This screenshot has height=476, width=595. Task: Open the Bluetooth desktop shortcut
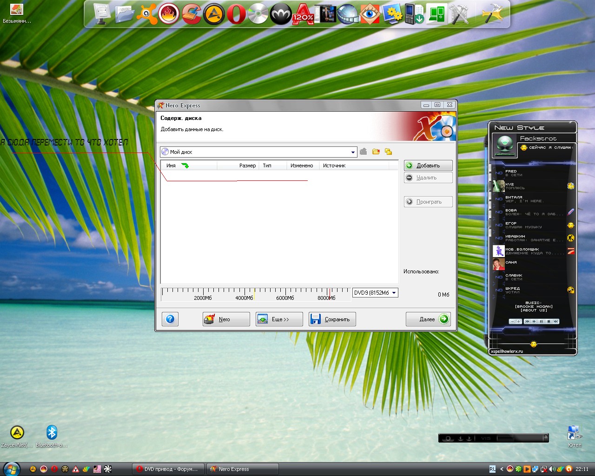click(x=52, y=433)
